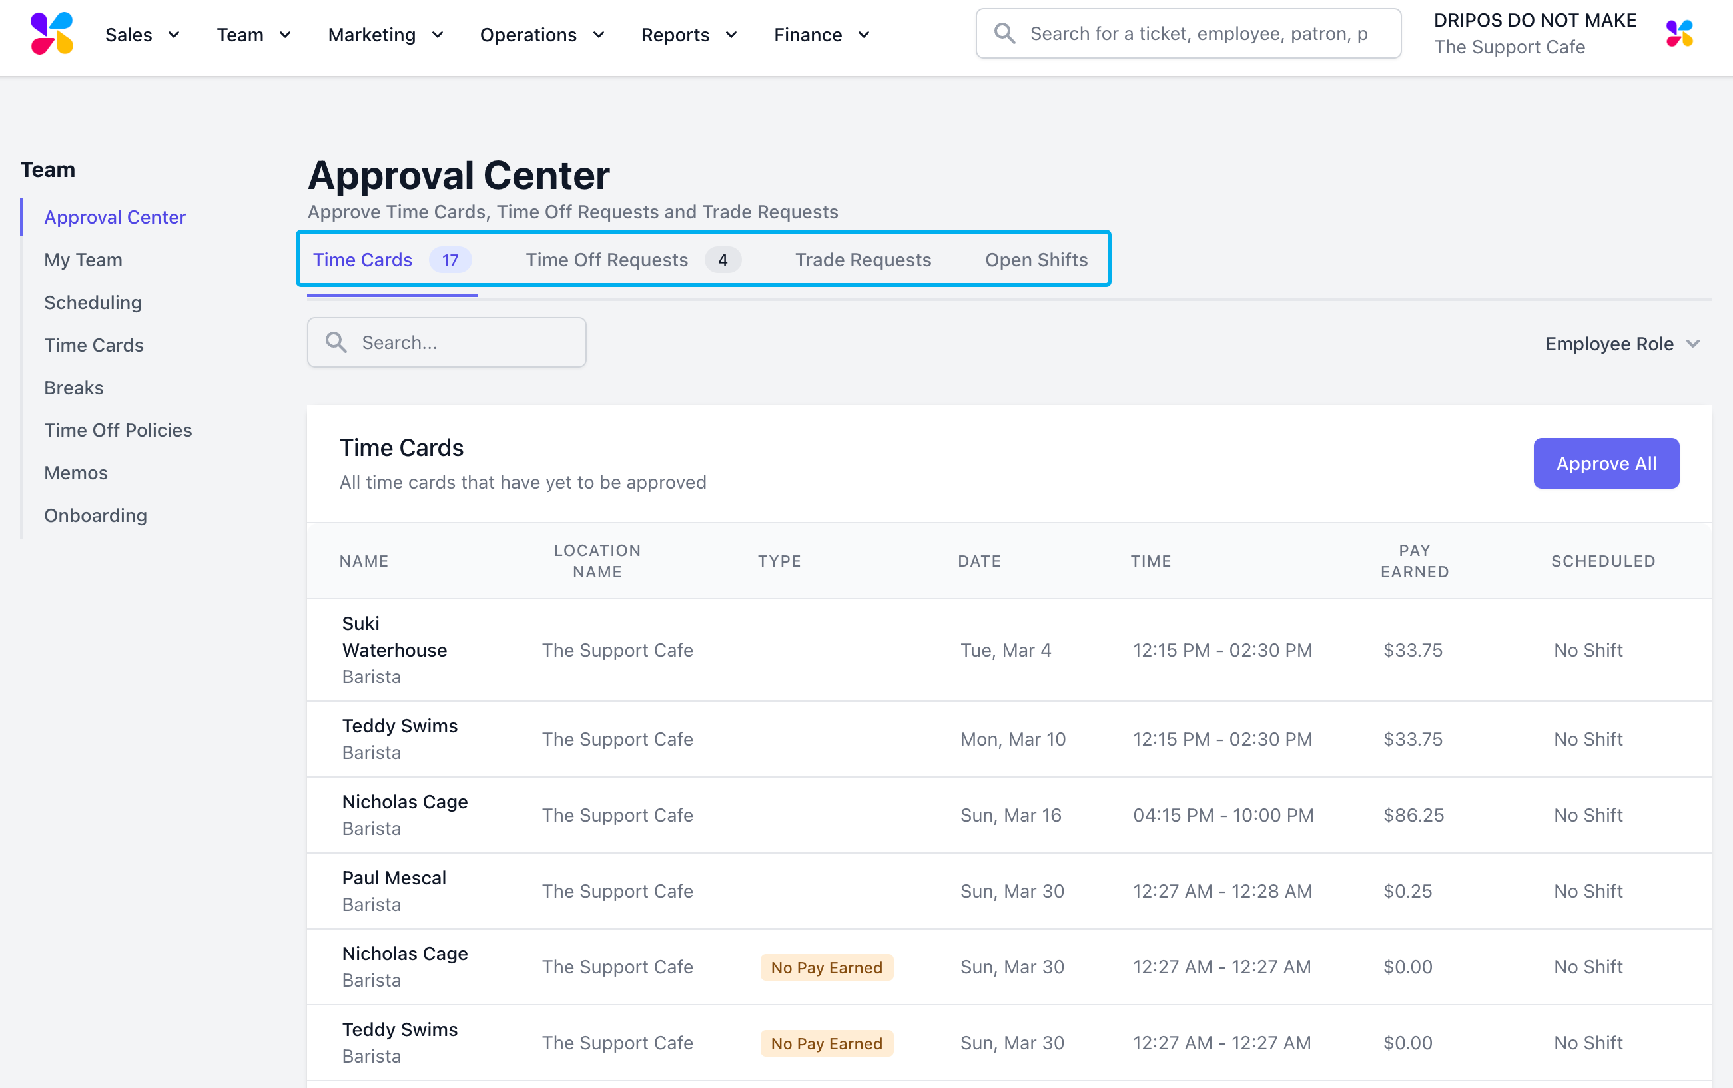This screenshot has height=1088, width=1733.
Task: Click the account avatar icon at the top right
Action: click(x=1679, y=34)
